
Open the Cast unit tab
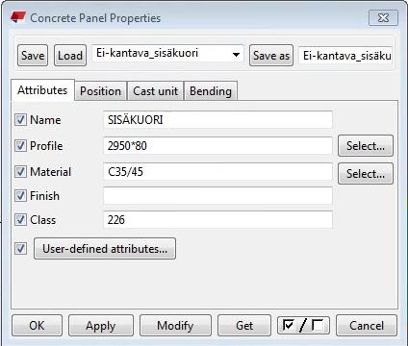pyautogui.click(x=155, y=91)
